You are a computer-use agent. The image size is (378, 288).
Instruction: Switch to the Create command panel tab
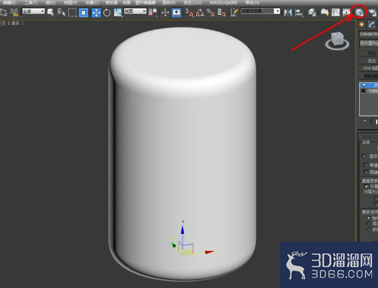[x=361, y=24]
